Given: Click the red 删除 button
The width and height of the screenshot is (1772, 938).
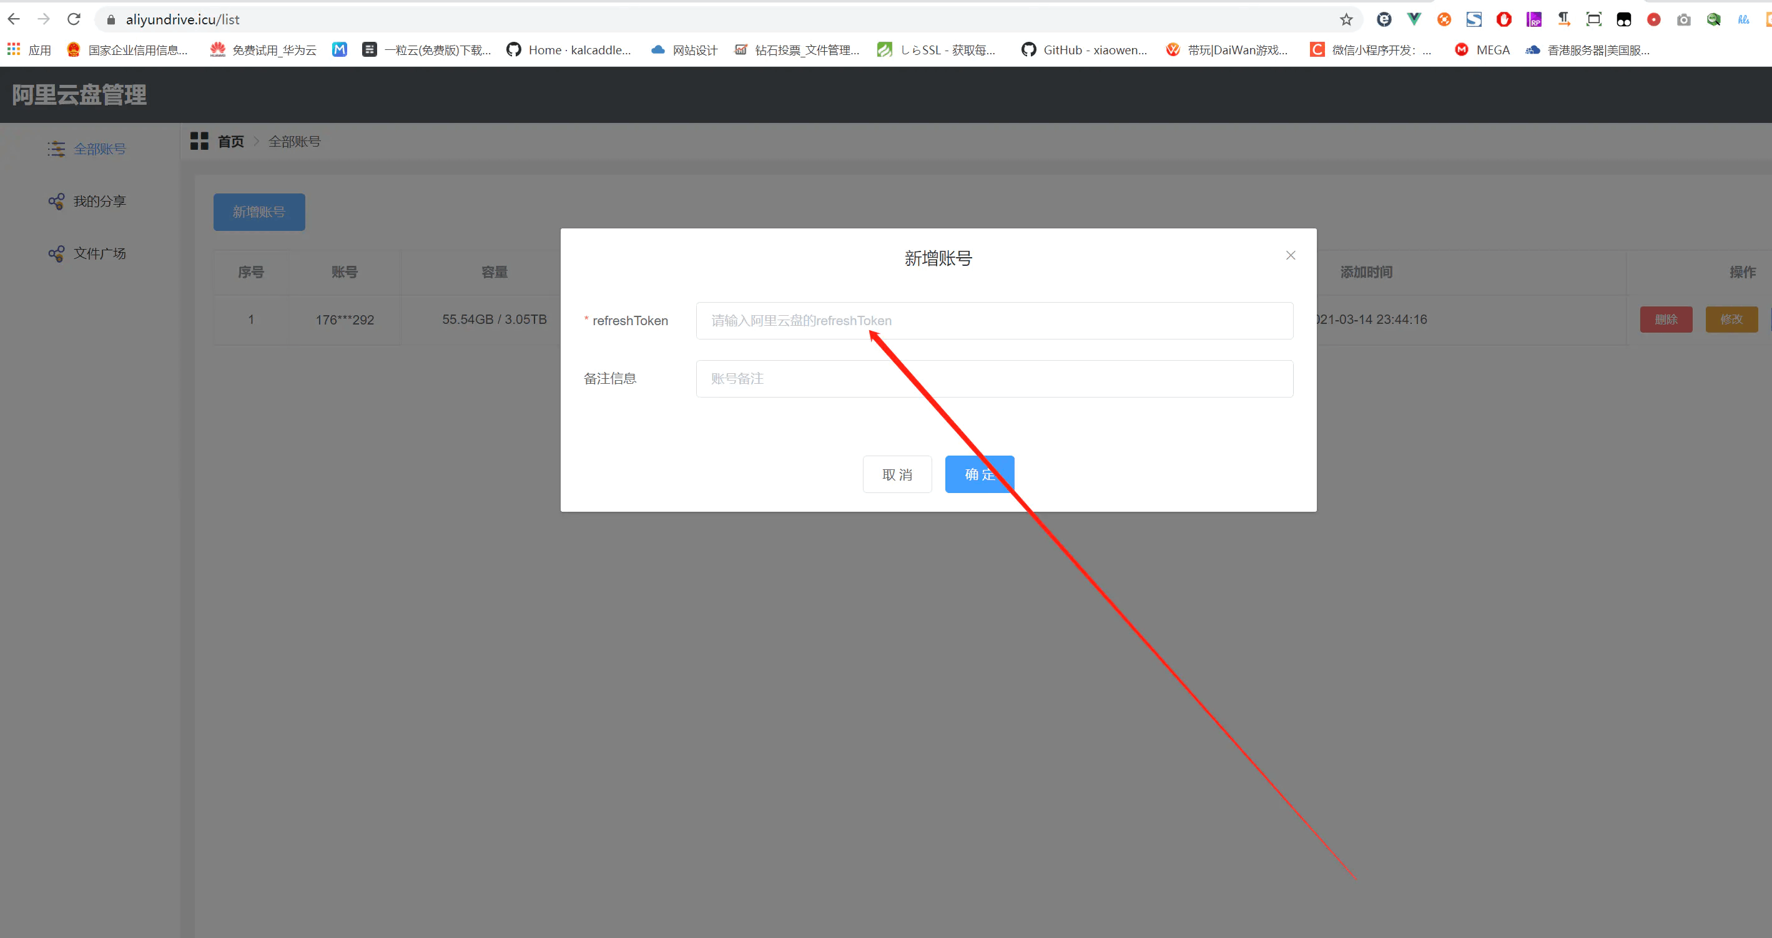Looking at the screenshot, I should pyautogui.click(x=1665, y=319).
